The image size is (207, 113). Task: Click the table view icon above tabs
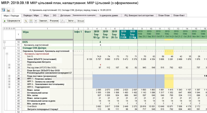tap(3, 10)
